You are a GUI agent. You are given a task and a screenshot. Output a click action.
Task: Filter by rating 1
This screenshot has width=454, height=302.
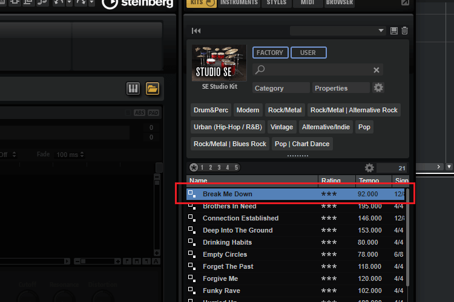pyautogui.click(x=202, y=167)
